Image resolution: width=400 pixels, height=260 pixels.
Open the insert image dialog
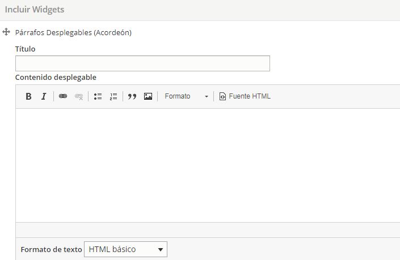click(x=148, y=96)
